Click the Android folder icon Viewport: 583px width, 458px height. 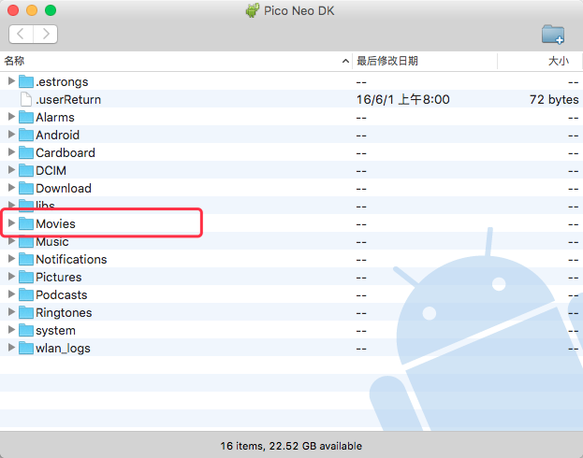(x=26, y=135)
